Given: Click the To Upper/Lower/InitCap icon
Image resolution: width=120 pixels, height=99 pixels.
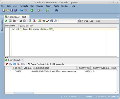Looking at the screenshot, I should tap(44, 21).
